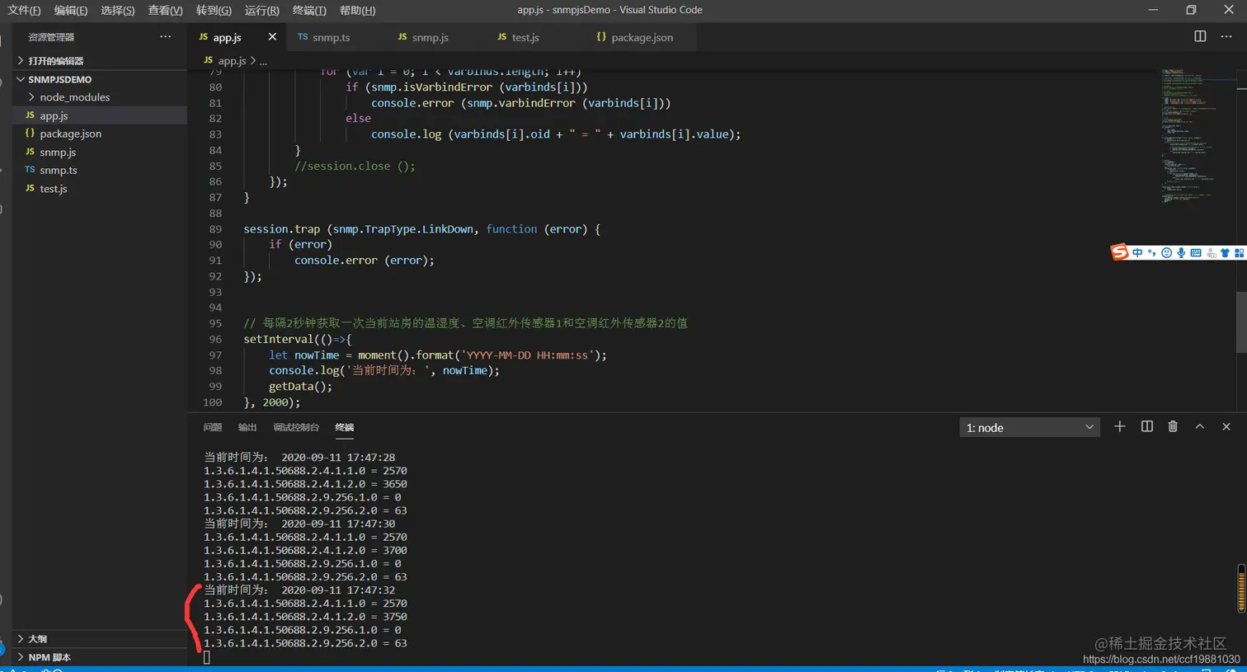Switch to the 问题 panel tab
The image size is (1247, 672).
pos(213,427)
